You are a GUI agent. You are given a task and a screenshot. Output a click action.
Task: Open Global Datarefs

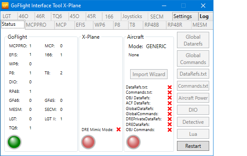[193, 40]
